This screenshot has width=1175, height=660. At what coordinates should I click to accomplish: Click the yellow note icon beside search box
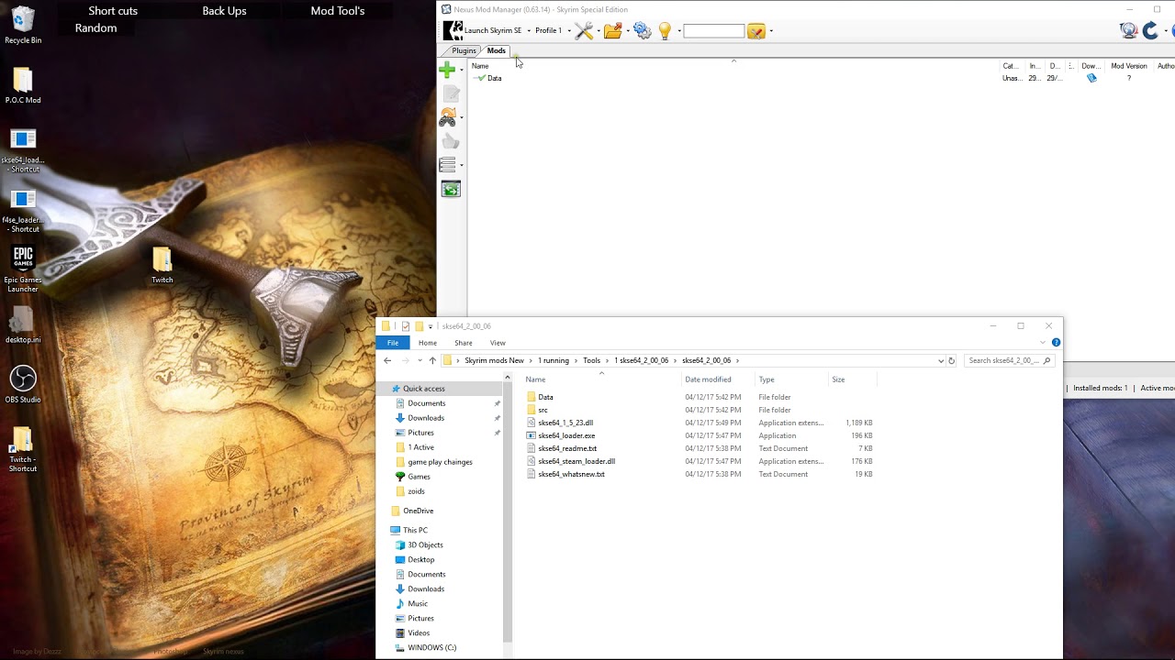coord(755,31)
